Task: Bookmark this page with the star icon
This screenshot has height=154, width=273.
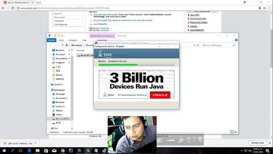Action: 264,8
